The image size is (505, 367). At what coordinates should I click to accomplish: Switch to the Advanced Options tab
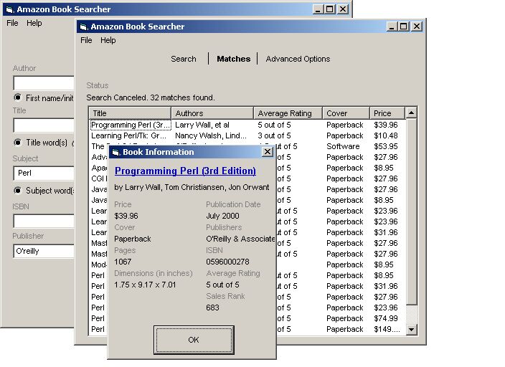298,59
